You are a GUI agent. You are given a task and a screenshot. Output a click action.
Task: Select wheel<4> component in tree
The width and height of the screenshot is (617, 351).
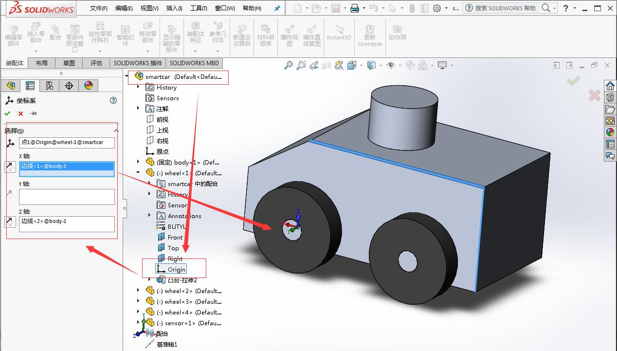coord(184,312)
